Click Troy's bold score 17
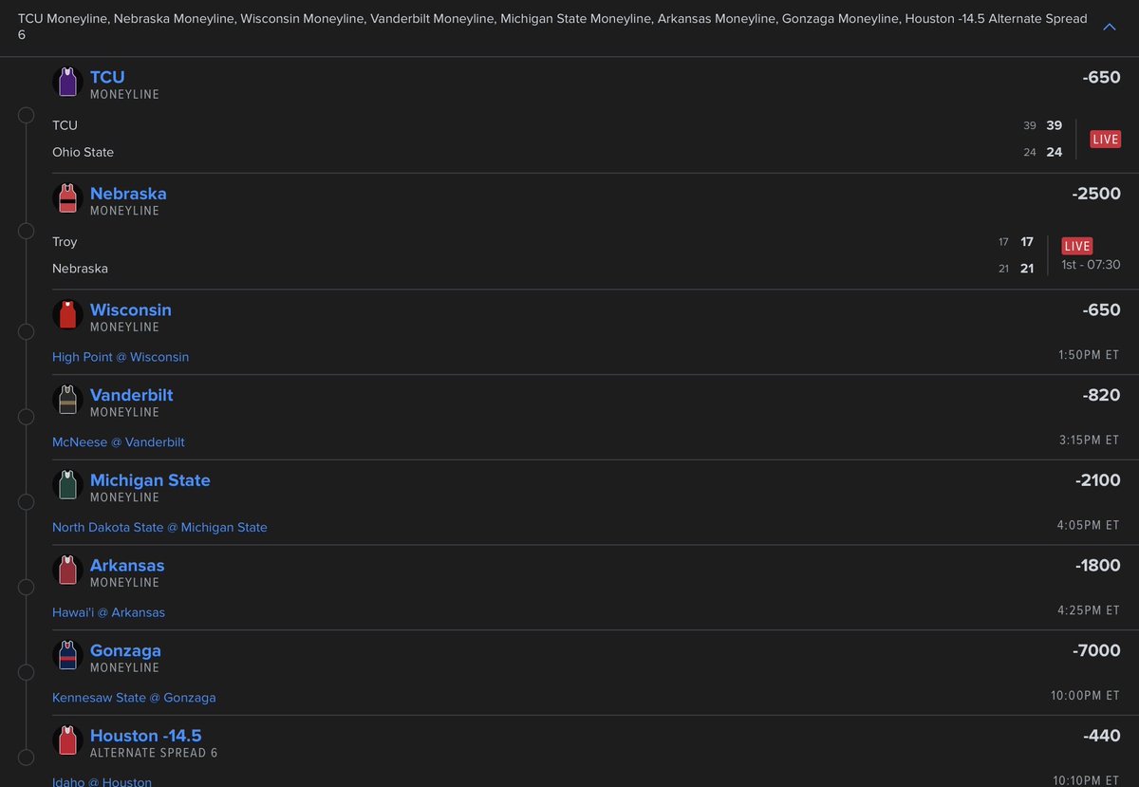Viewport: 1139px width, 787px height. [x=1027, y=242]
